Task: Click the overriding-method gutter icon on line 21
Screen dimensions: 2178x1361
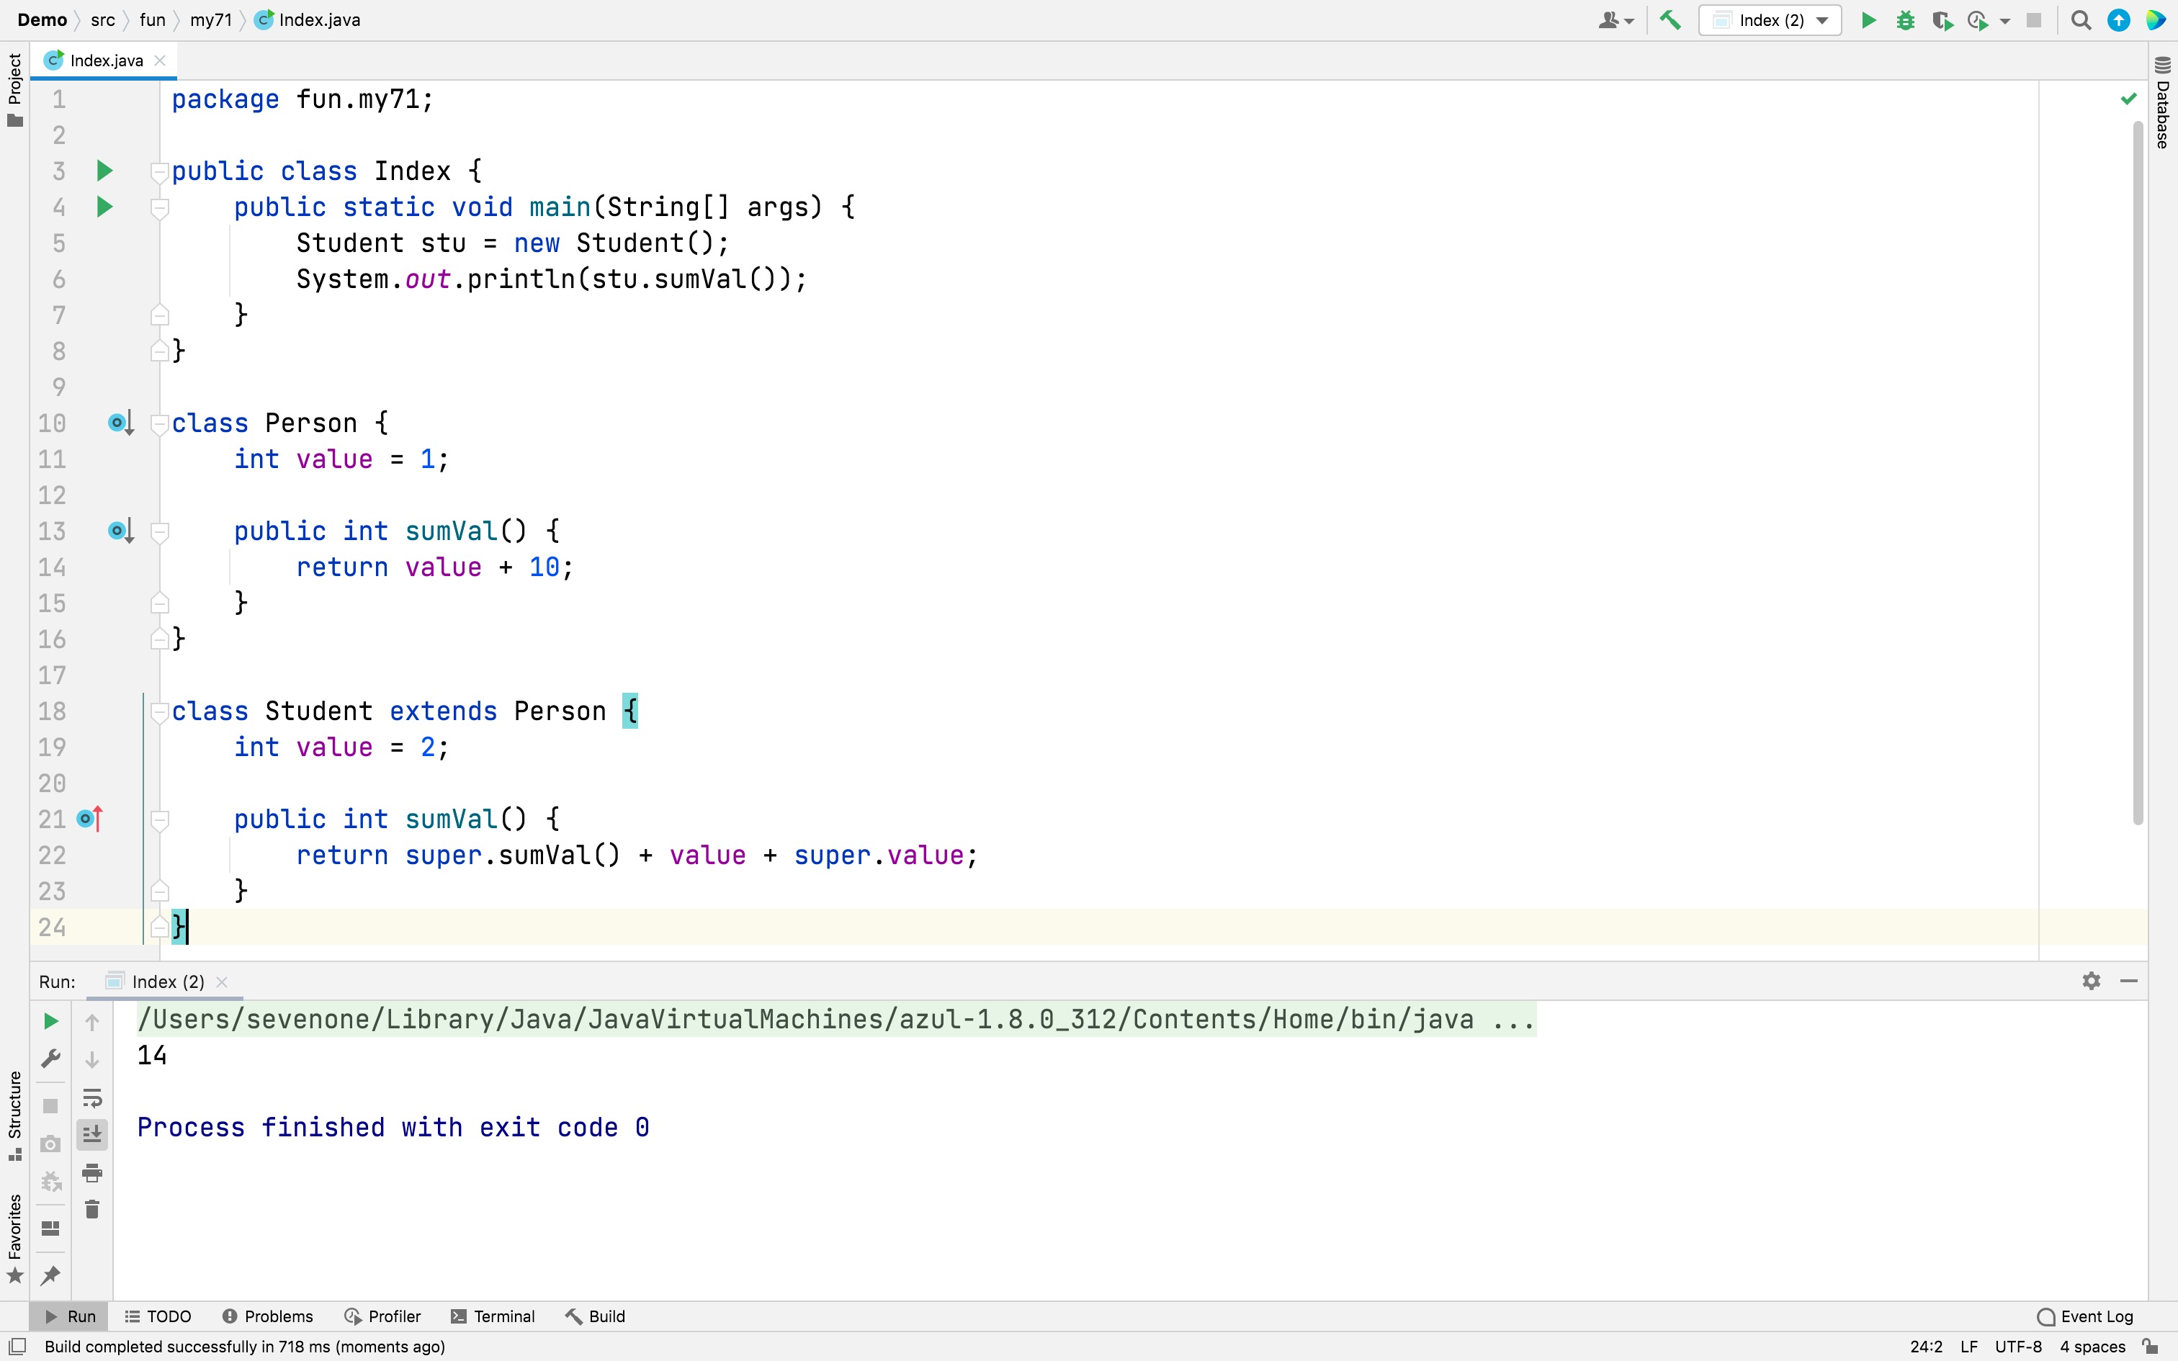Action: coord(89,819)
